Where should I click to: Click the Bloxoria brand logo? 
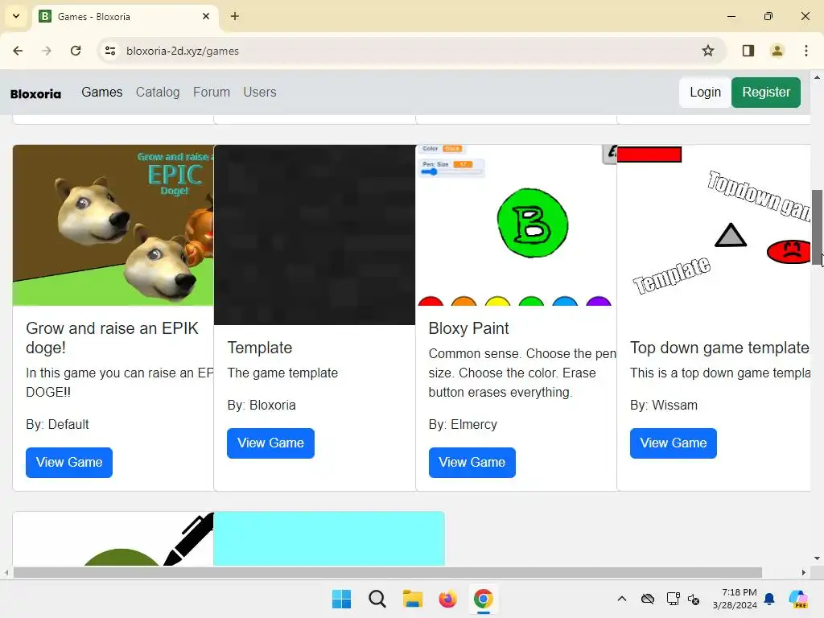tap(35, 94)
